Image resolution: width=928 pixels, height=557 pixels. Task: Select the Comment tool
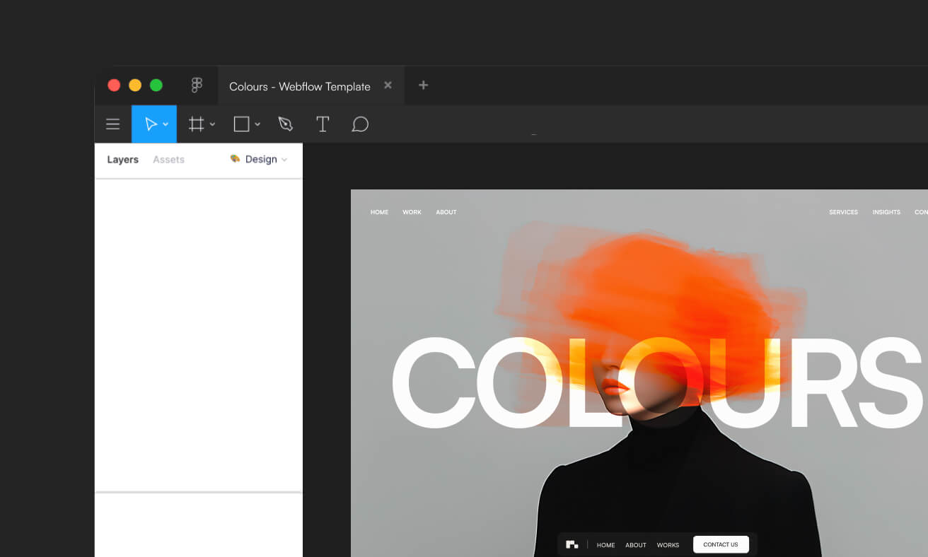(x=360, y=124)
